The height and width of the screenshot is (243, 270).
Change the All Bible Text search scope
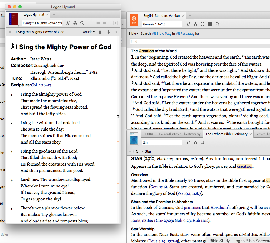[x=162, y=34]
